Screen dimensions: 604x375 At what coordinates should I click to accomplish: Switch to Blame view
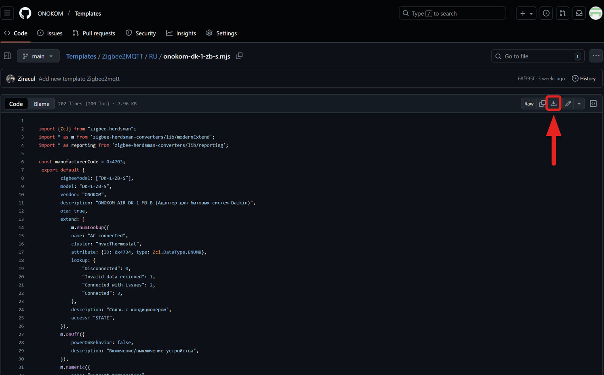(41, 104)
